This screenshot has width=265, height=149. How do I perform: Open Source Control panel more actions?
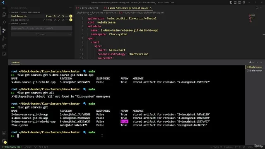(x=70, y=8)
